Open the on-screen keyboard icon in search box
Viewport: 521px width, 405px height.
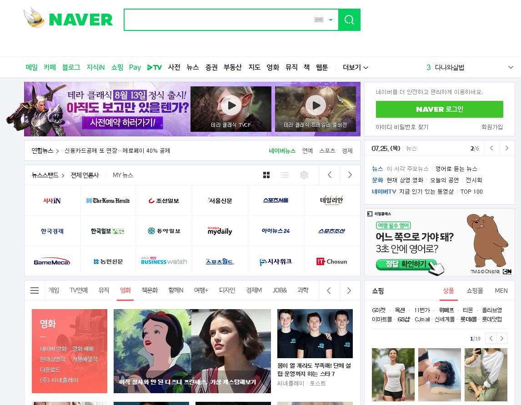pos(319,20)
